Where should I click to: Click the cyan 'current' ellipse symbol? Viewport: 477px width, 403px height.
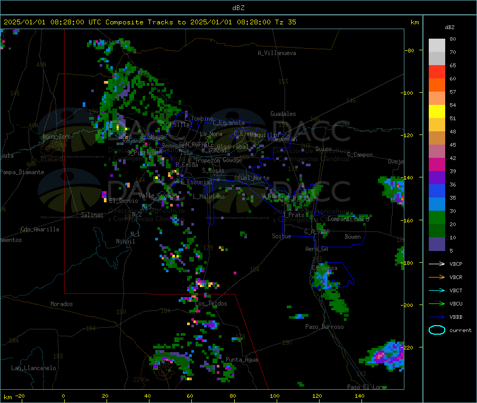[437, 330]
